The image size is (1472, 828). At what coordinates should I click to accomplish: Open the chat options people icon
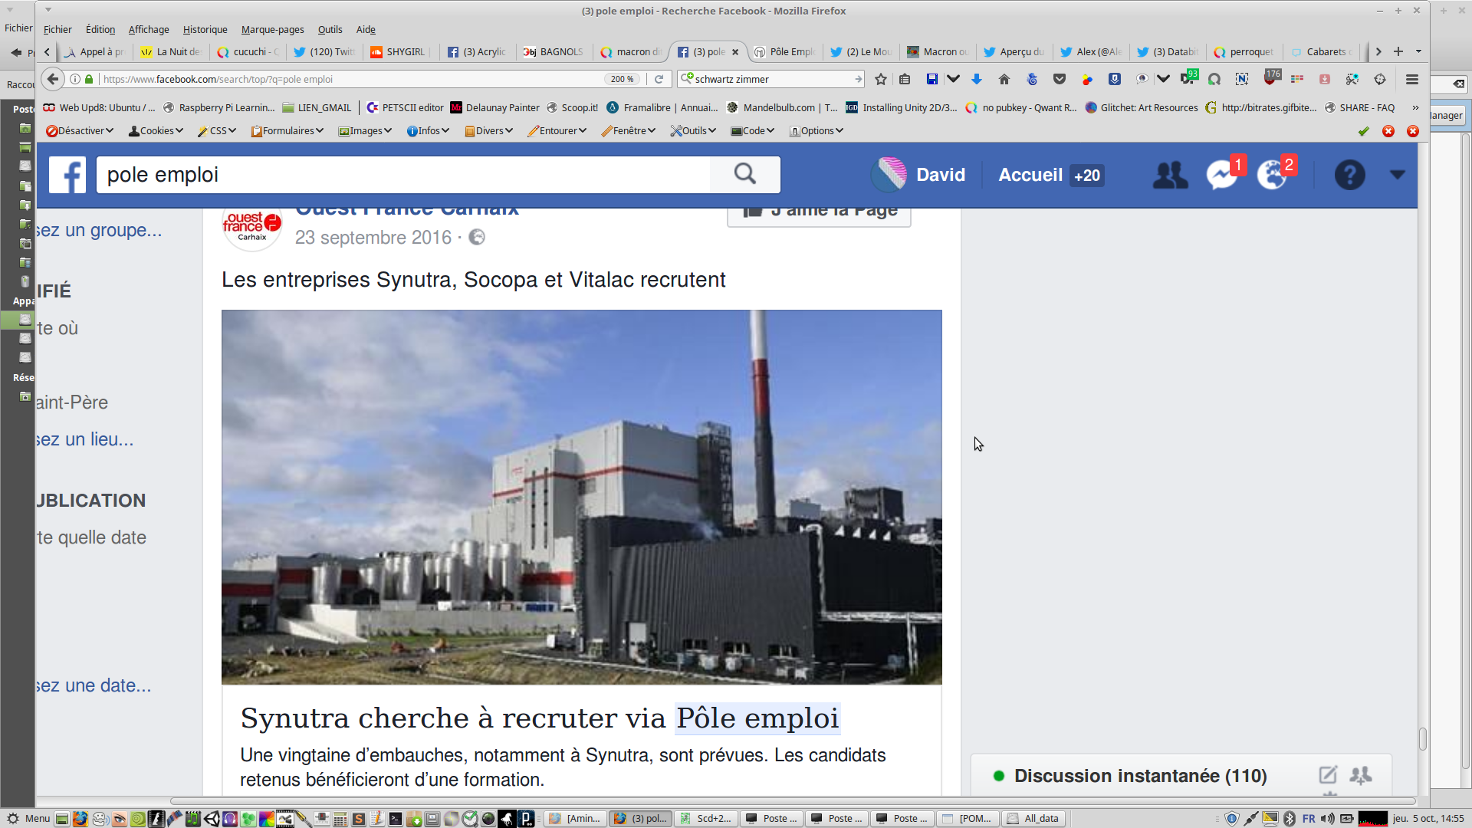click(x=1361, y=775)
